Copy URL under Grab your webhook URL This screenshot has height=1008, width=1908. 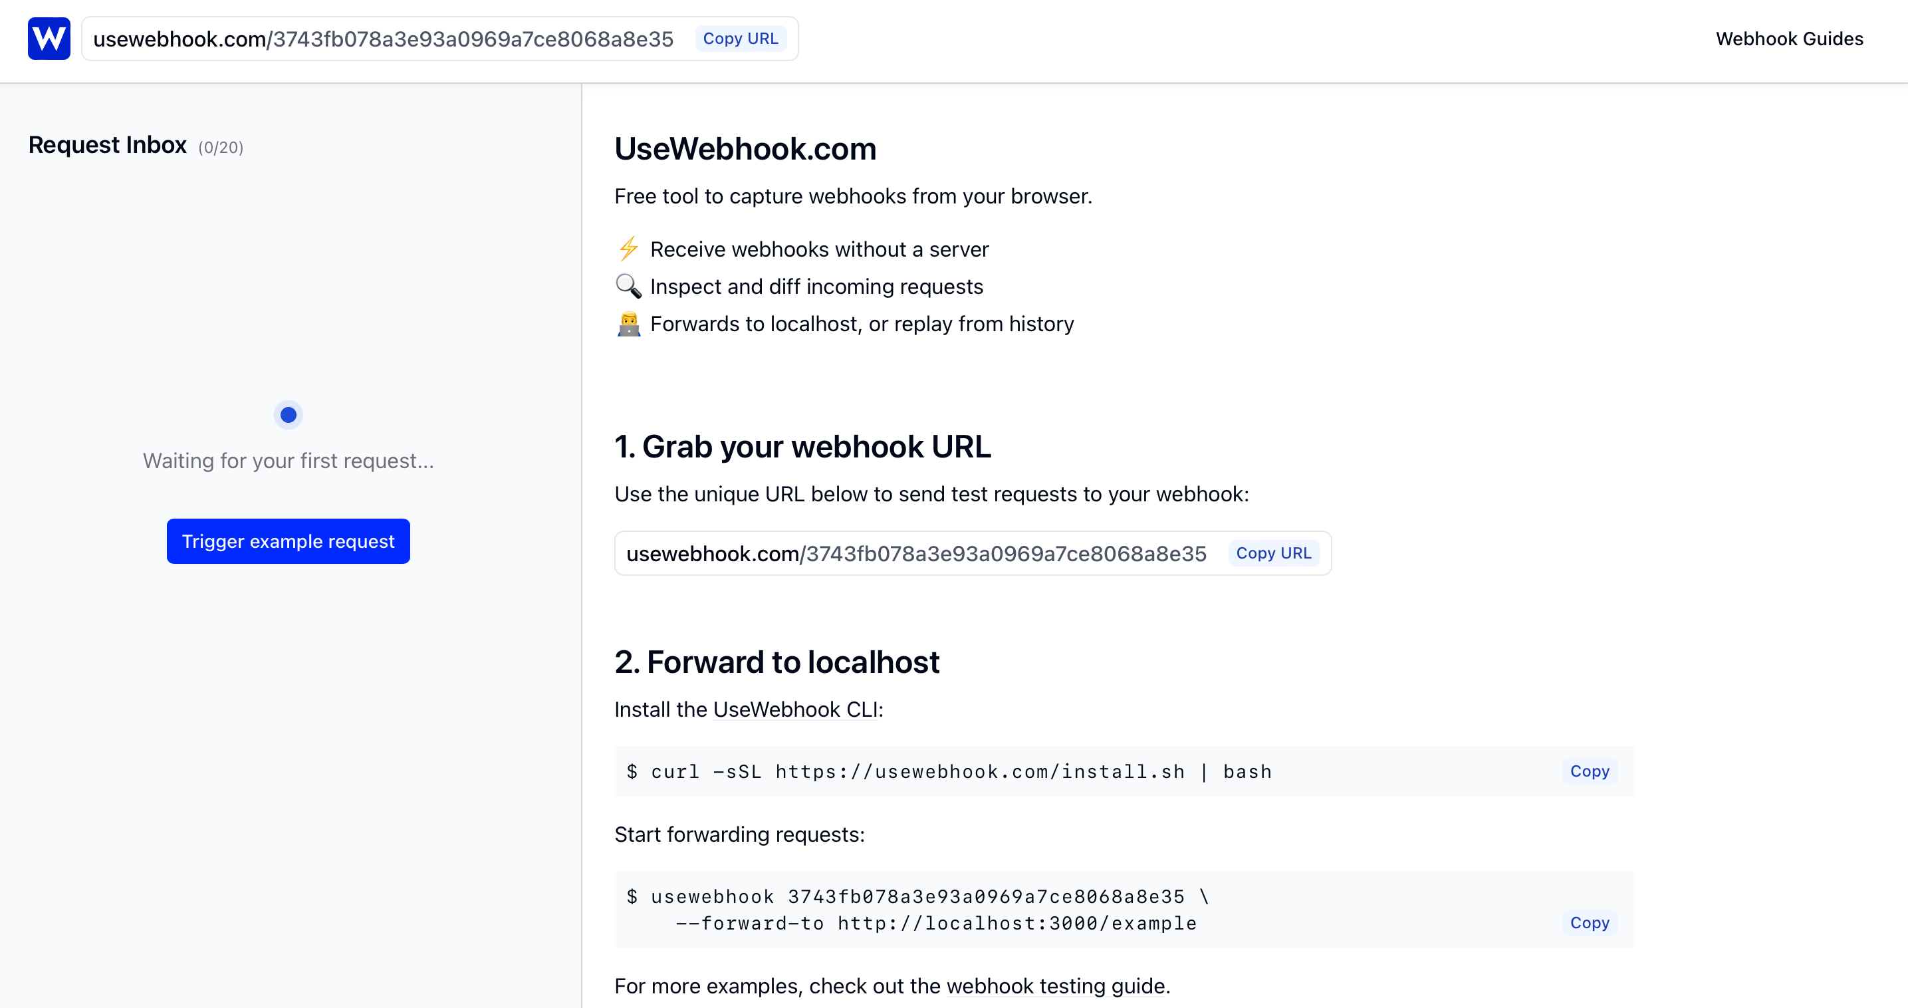click(1273, 553)
